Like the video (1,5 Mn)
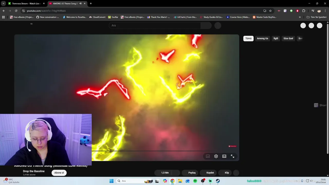The height and width of the screenshot is (185, 329). (x=163, y=173)
